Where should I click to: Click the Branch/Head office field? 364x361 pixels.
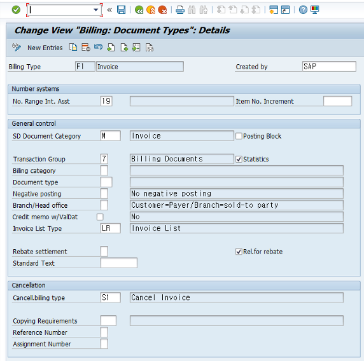(x=104, y=205)
